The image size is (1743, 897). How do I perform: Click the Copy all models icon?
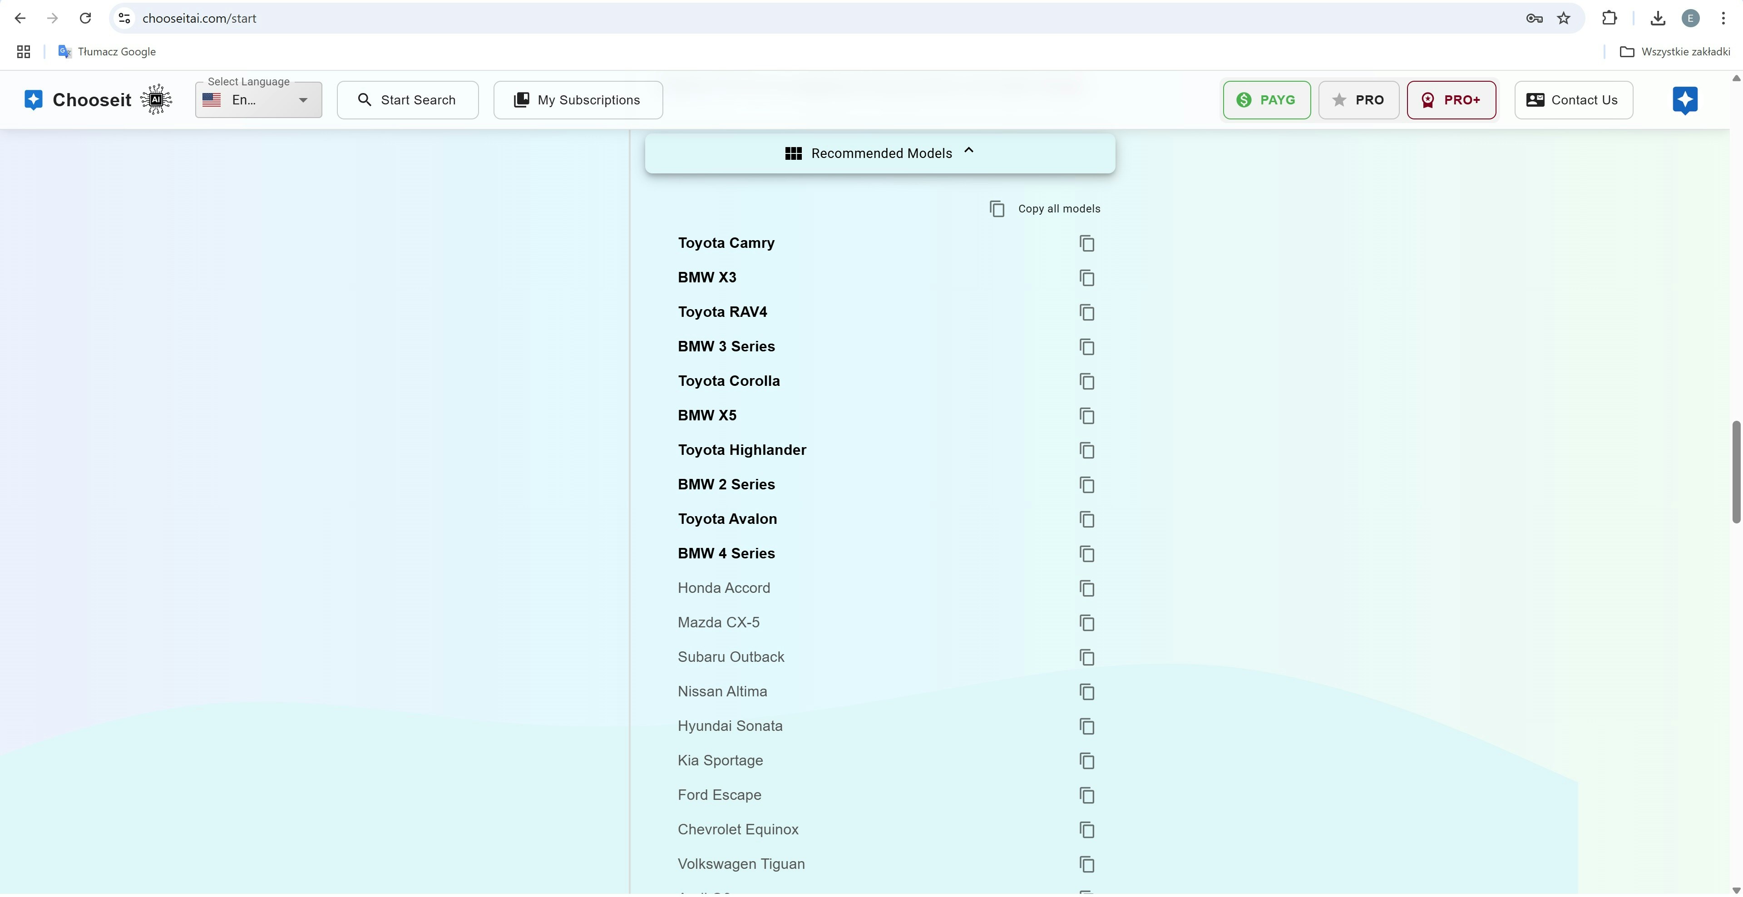point(997,209)
